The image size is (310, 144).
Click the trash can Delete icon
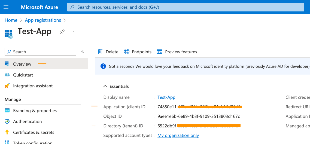(100, 51)
